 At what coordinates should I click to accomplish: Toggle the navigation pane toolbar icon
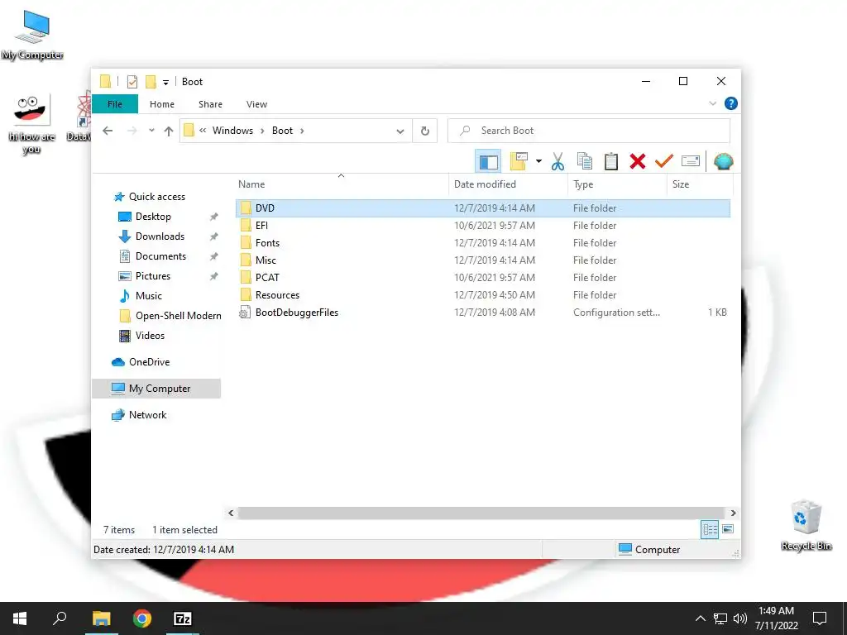[x=488, y=161]
